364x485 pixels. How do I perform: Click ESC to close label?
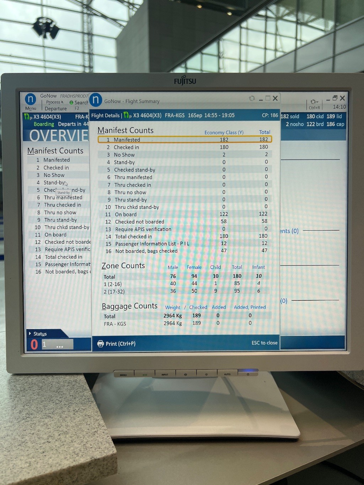(x=264, y=343)
